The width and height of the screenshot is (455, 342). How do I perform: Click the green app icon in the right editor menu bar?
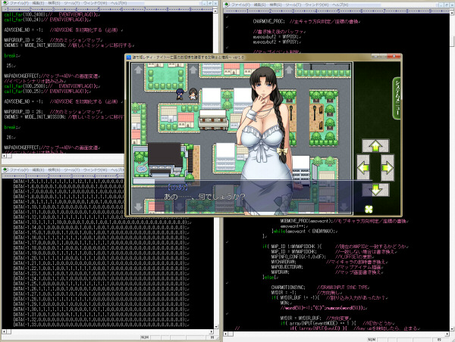(227, 5)
